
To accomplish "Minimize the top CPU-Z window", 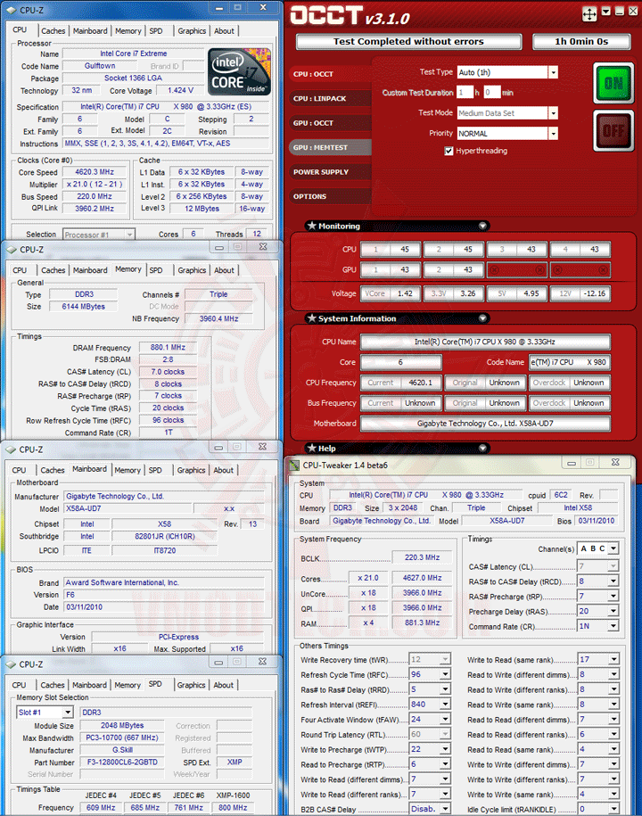I will [x=219, y=8].
